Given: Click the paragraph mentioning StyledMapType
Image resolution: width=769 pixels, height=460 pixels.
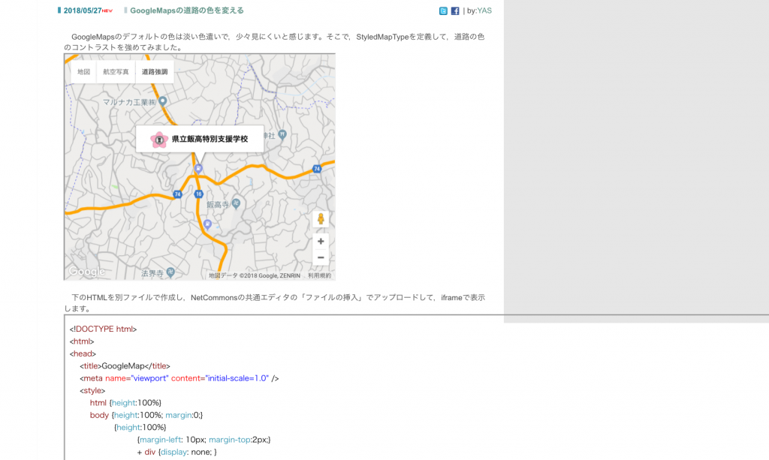Looking at the screenshot, I should click(x=274, y=42).
